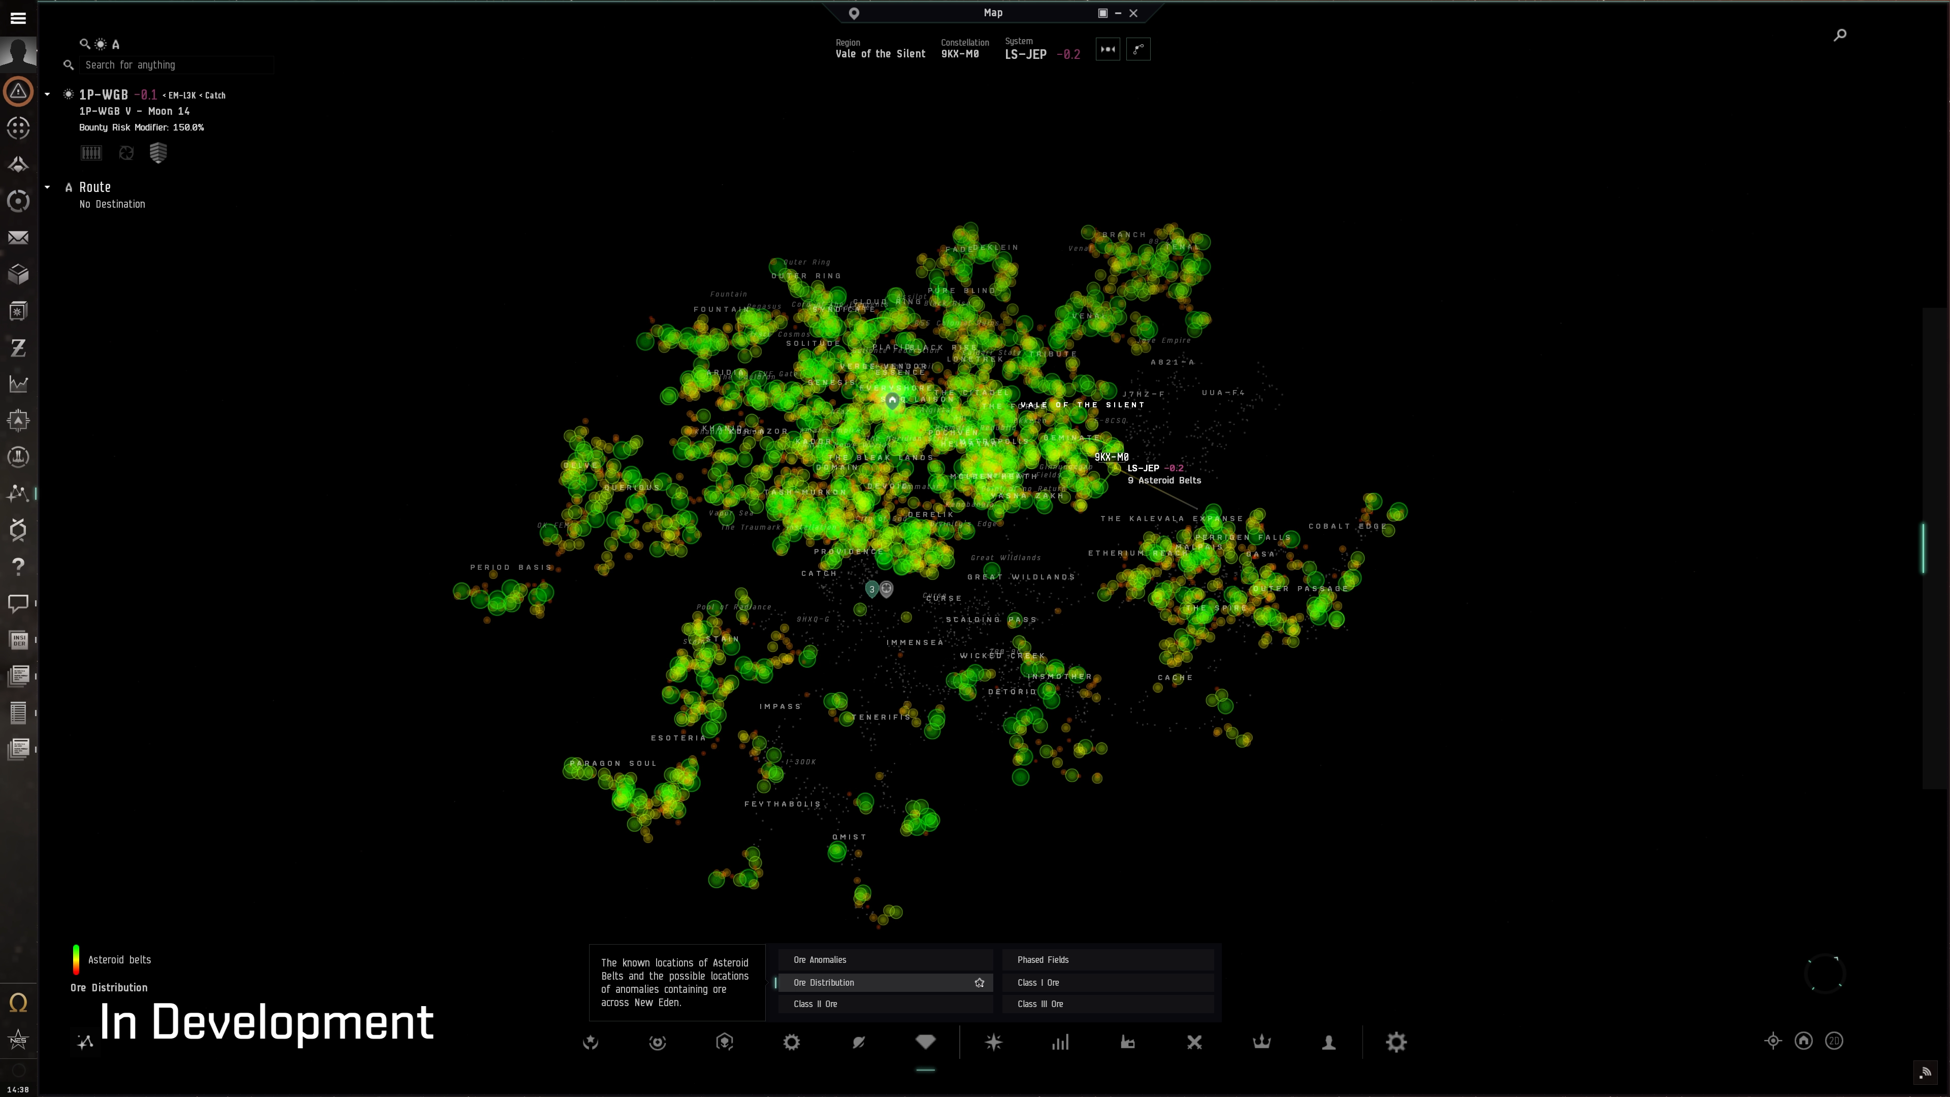The width and height of the screenshot is (1950, 1097).
Task: Open the chat bubble sidebar icon
Action: 18,603
